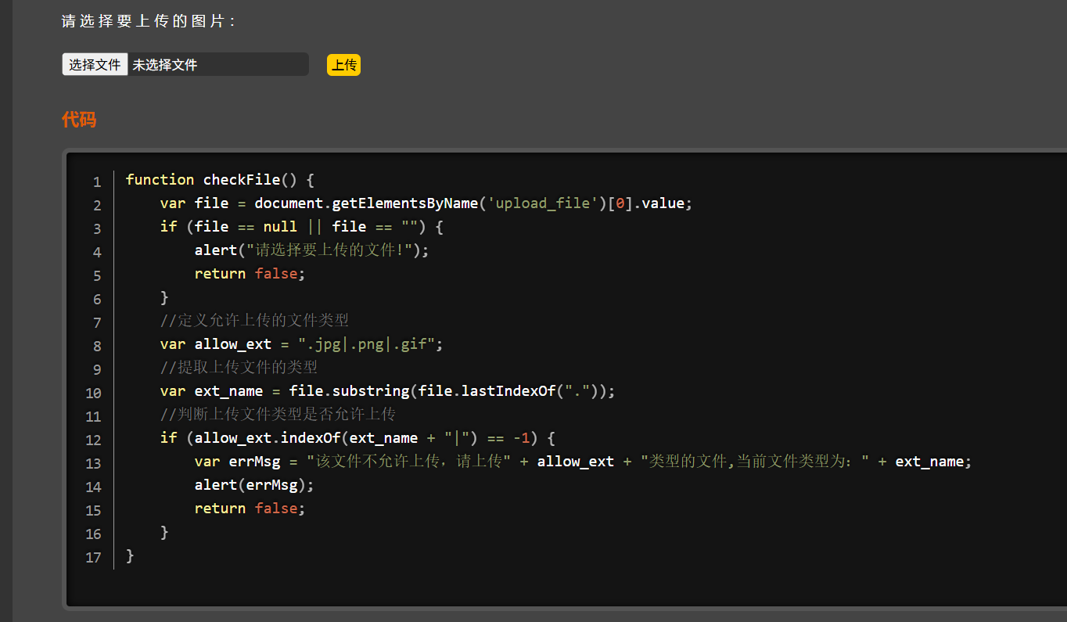Screen dimensions: 1067x622
Task: Click line number 17 in the gutter
Action: 93,558
